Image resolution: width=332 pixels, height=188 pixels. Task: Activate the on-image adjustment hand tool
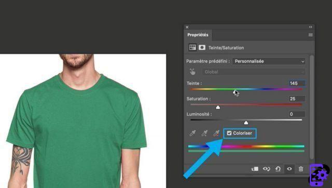192,72
